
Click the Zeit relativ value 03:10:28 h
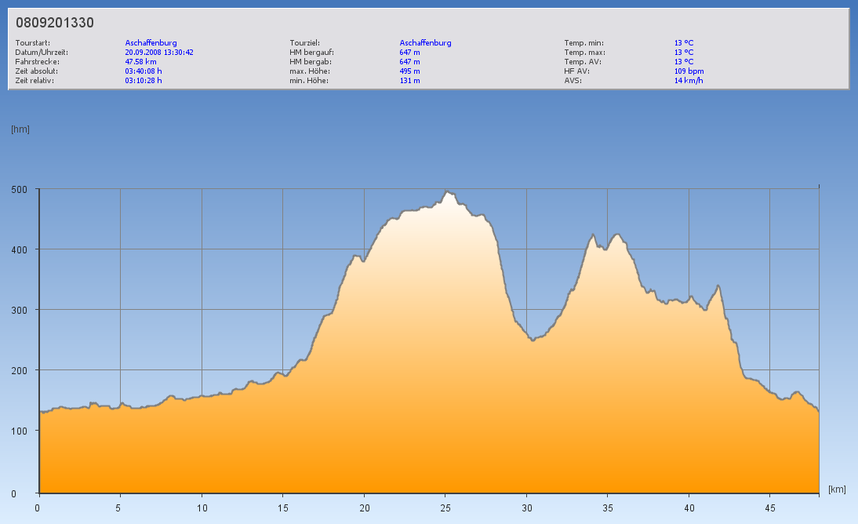(144, 81)
